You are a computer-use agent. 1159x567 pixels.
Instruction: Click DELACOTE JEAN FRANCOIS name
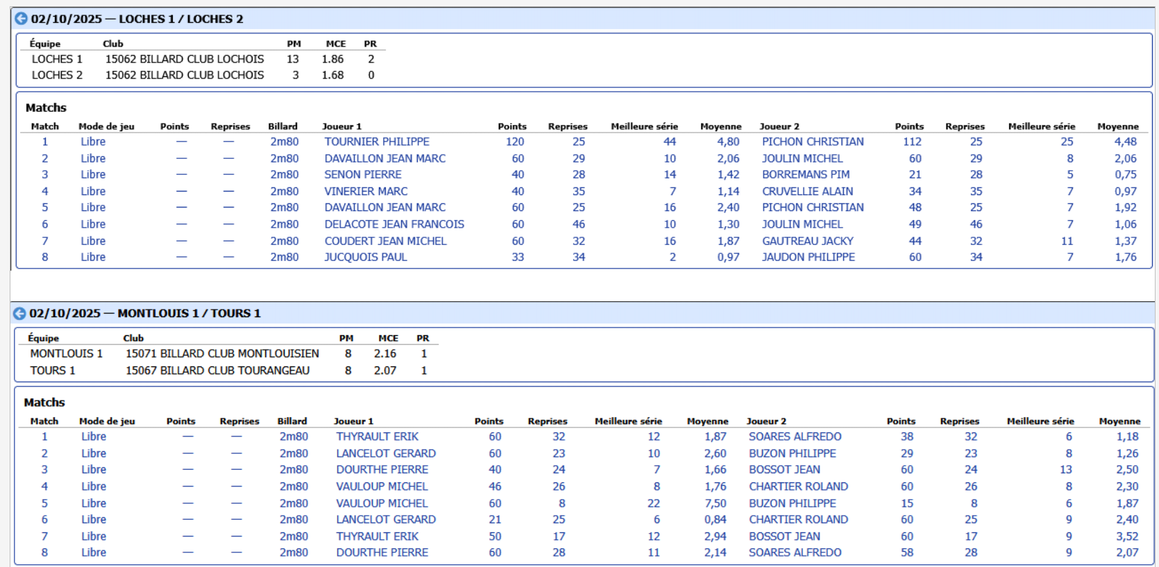pos(394,224)
